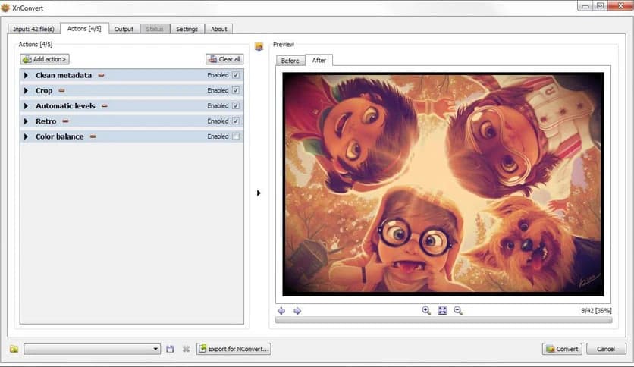634x367 pixels.
Task: Open the preset folder icon at bottom left
Action: (14, 349)
